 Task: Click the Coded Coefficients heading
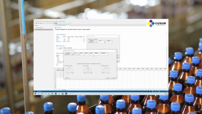click(x=61, y=35)
